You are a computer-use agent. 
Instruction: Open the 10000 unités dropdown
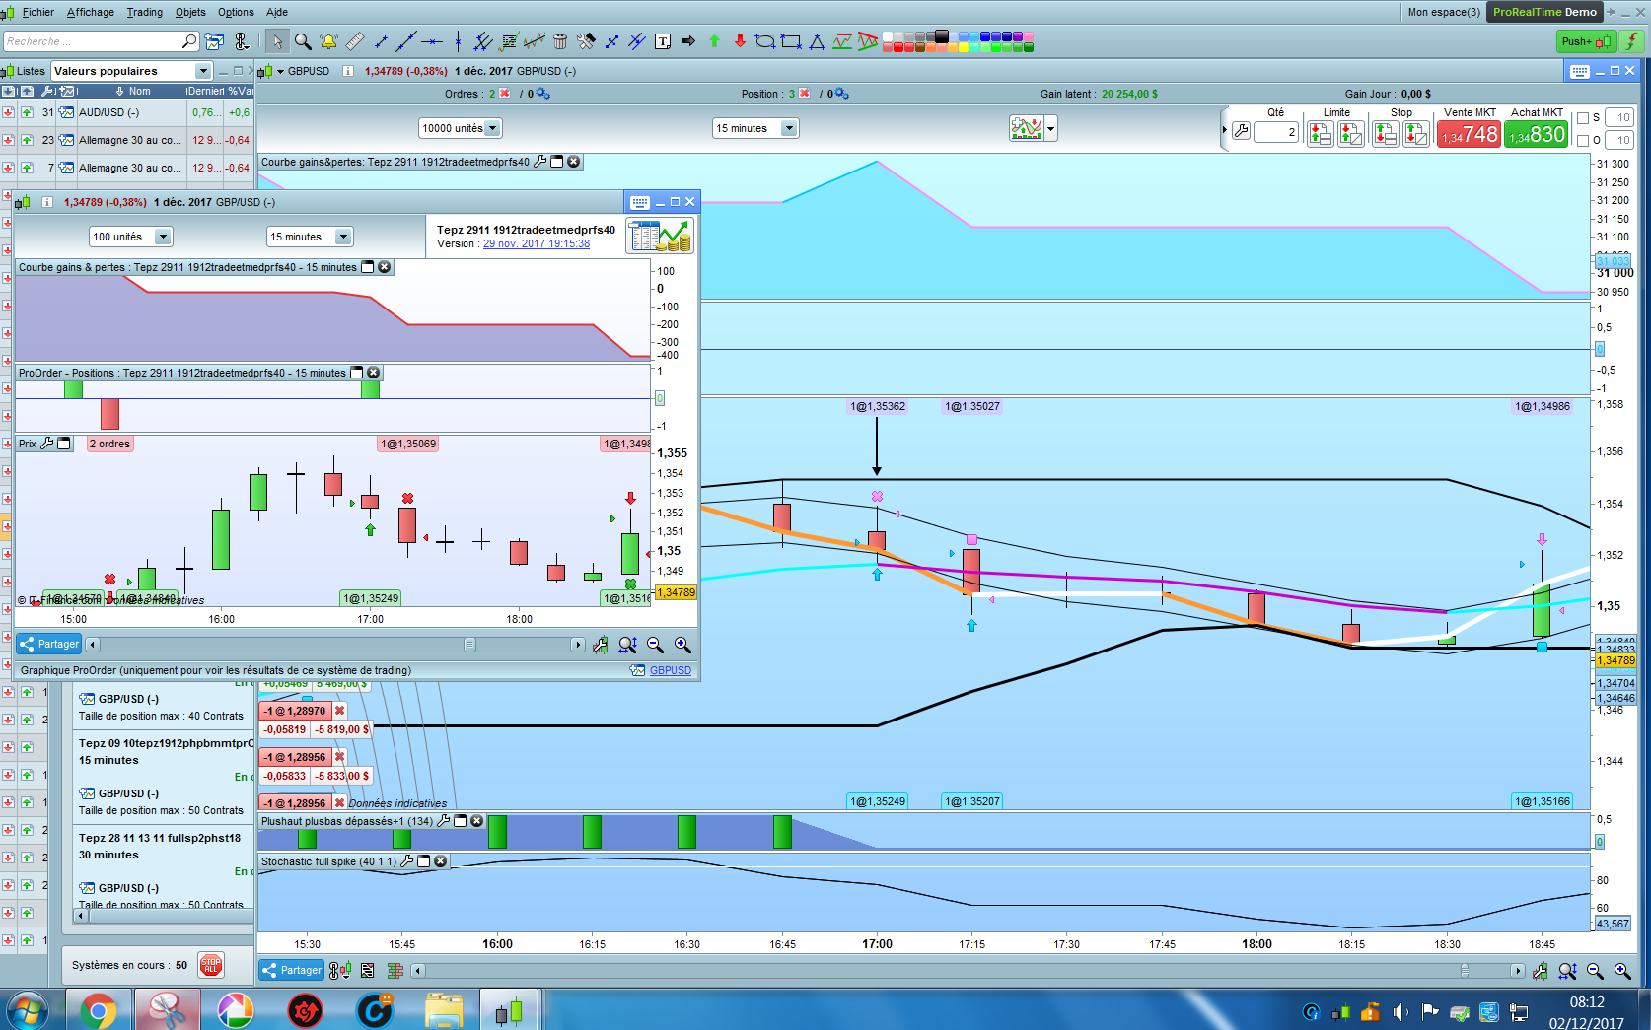pyautogui.click(x=492, y=128)
